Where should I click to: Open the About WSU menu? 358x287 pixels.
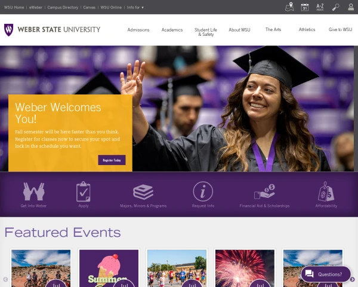pyautogui.click(x=239, y=30)
